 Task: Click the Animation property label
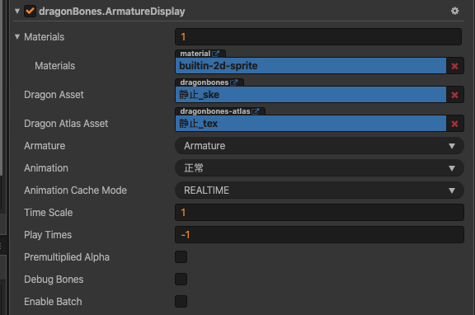click(x=46, y=168)
